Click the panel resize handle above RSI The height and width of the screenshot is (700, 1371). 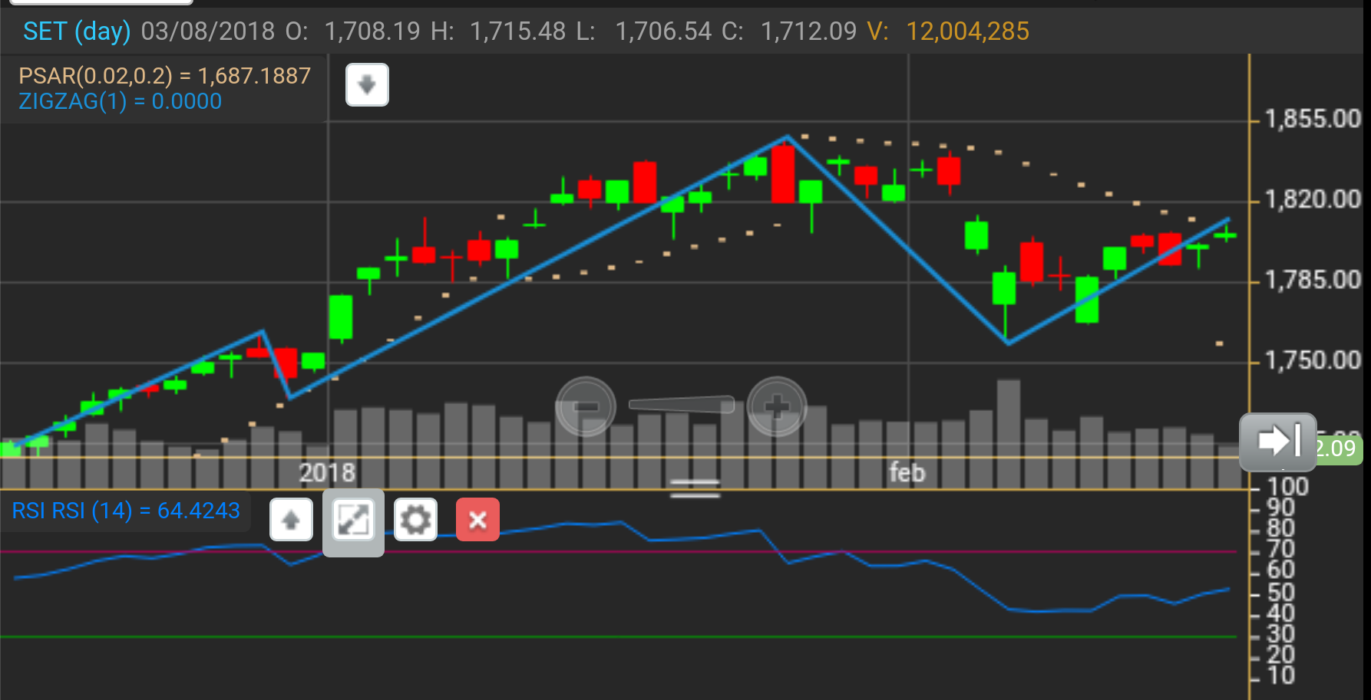pyautogui.click(x=695, y=488)
